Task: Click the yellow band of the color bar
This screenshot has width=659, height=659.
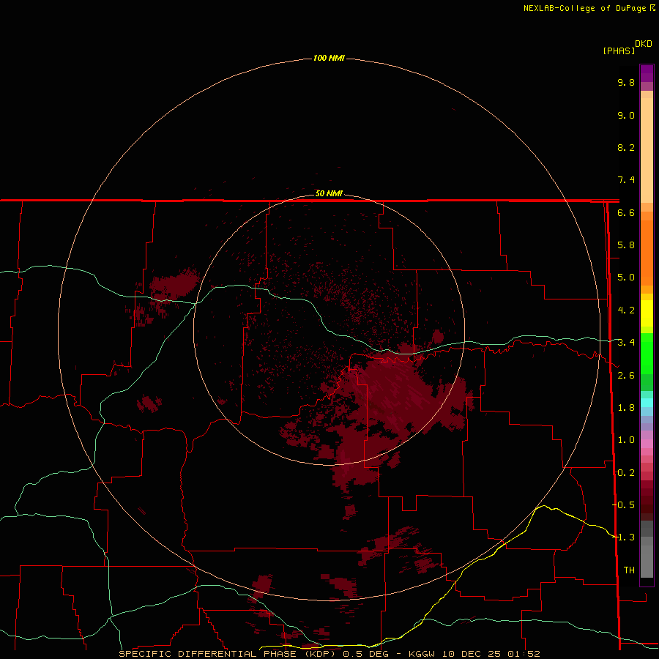Action: point(647,313)
